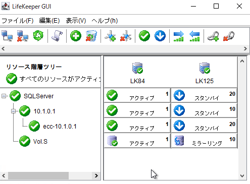
Task: Click the SQLServer green status icon in tree
Action: pyautogui.click(x=15, y=96)
